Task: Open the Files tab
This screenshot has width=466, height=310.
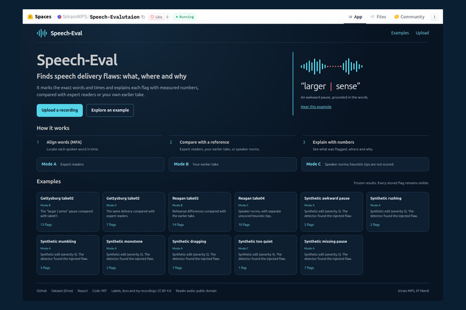Action: (x=378, y=17)
